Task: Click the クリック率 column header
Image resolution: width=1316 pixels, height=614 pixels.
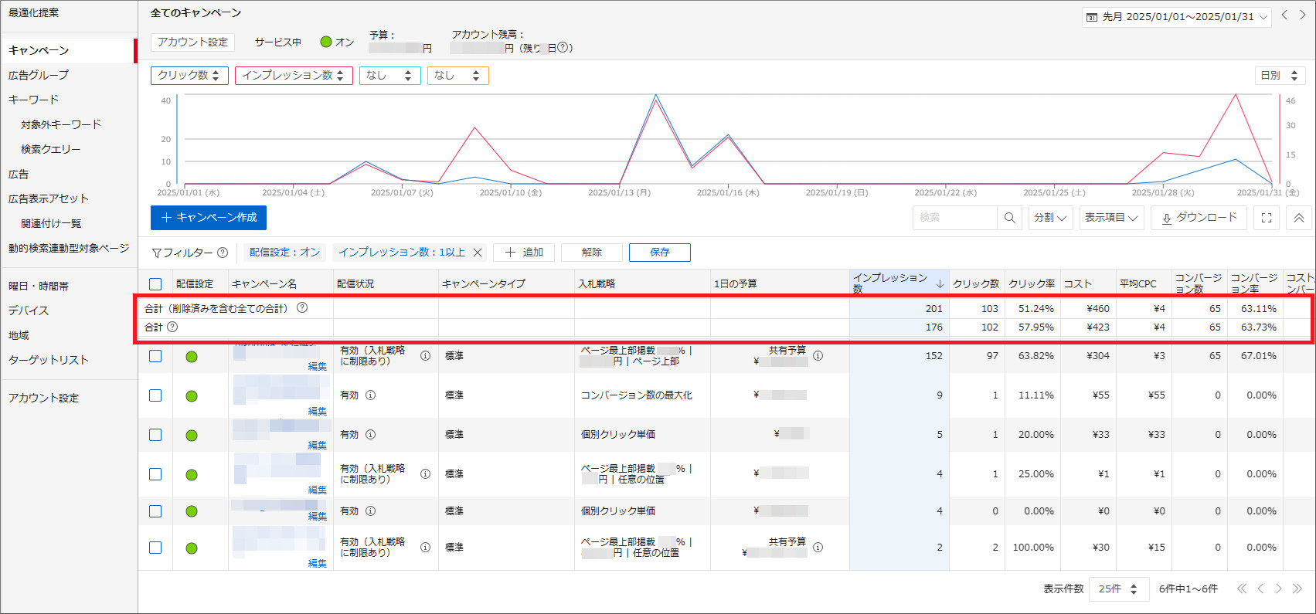Action: click(x=1032, y=284)
